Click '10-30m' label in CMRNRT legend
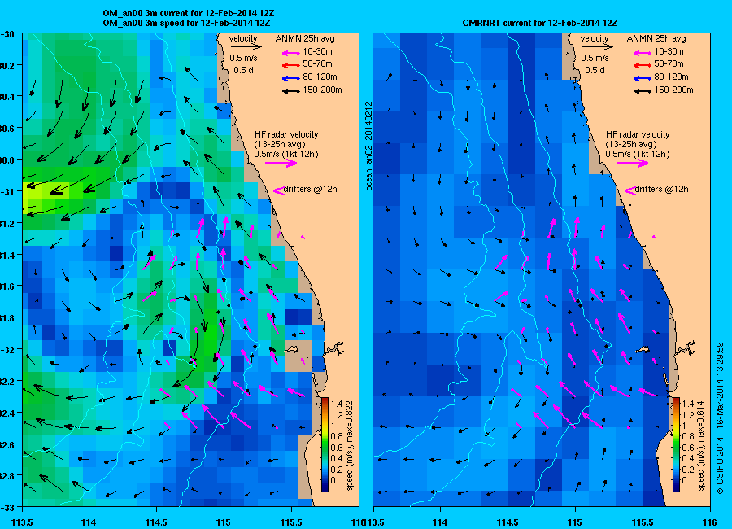The image size is (732, 529). pyautogui.click(x=669, y=51)
